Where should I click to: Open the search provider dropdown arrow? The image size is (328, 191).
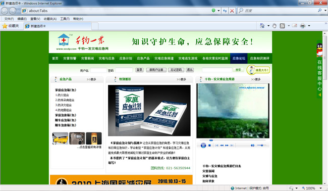(325, 10)
